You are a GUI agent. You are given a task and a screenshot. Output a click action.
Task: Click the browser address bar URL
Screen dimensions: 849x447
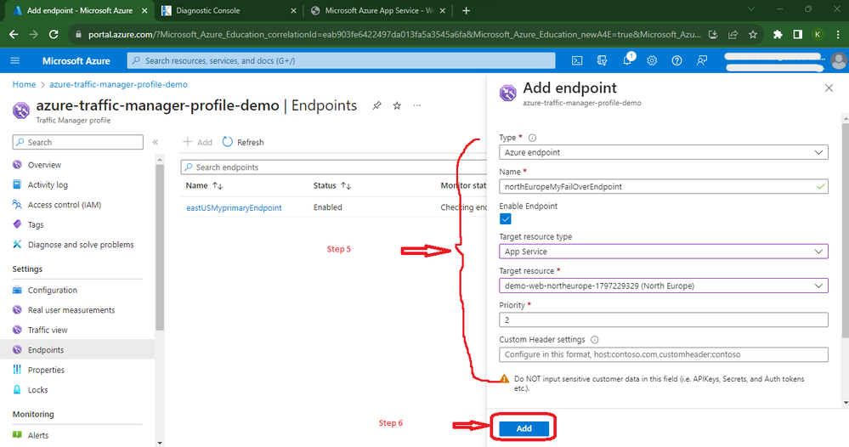click(394, 34)
